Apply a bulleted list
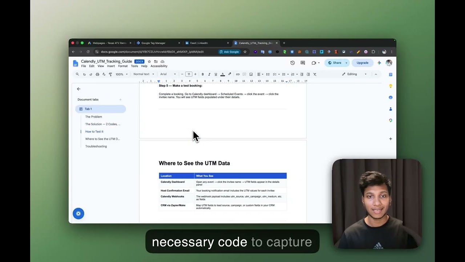Screen dimensions: 465x262 284,74
